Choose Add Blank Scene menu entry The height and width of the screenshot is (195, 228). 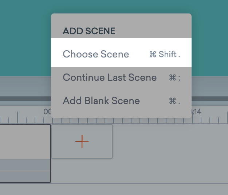click(x=101, y=101)
